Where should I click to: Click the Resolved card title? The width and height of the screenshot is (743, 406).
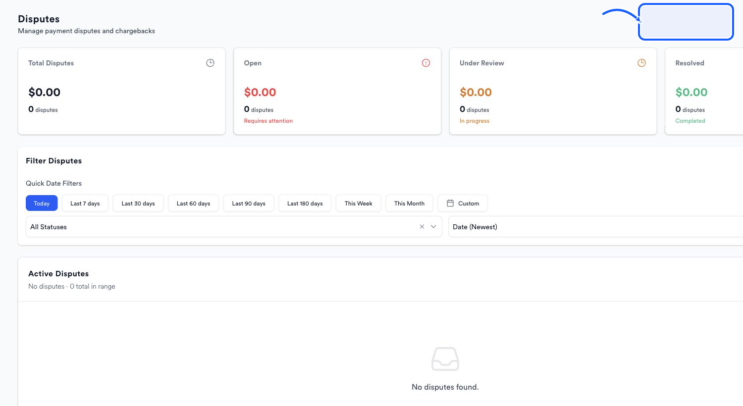[x=690, y=63]
